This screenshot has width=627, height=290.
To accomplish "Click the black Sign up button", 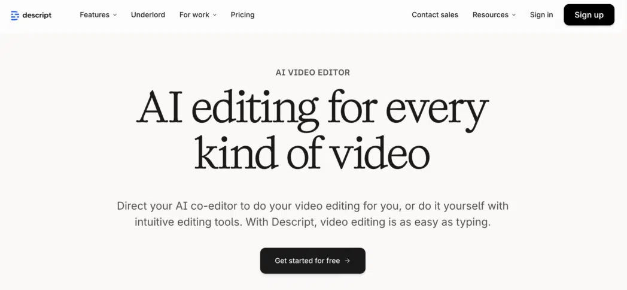I will pos(589,15).
